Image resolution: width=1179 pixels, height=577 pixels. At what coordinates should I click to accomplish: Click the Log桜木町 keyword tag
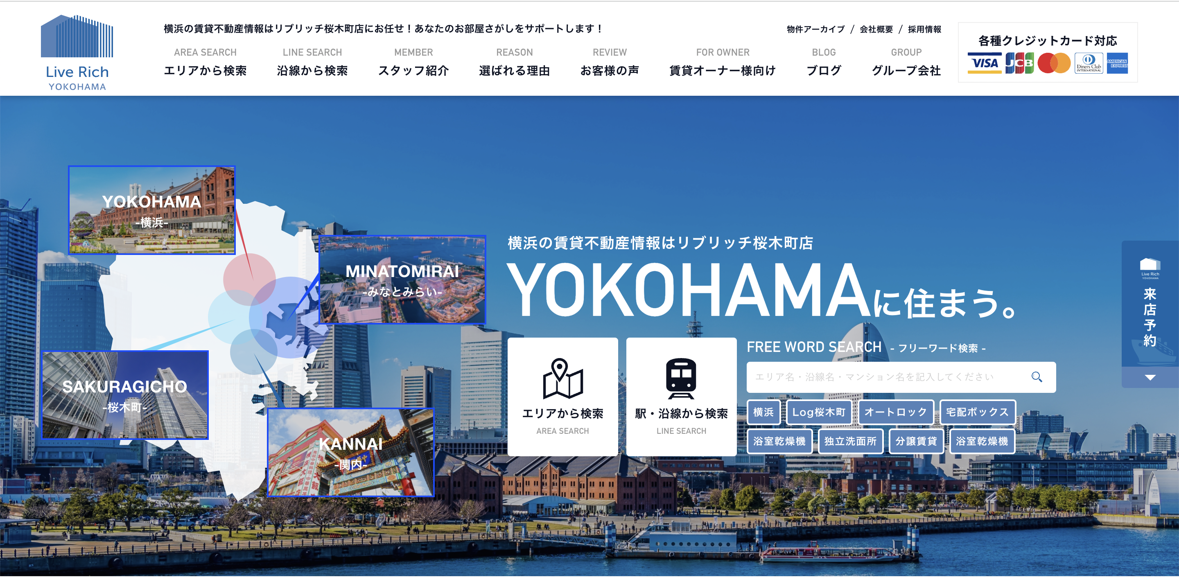click(x=819, y=412)
